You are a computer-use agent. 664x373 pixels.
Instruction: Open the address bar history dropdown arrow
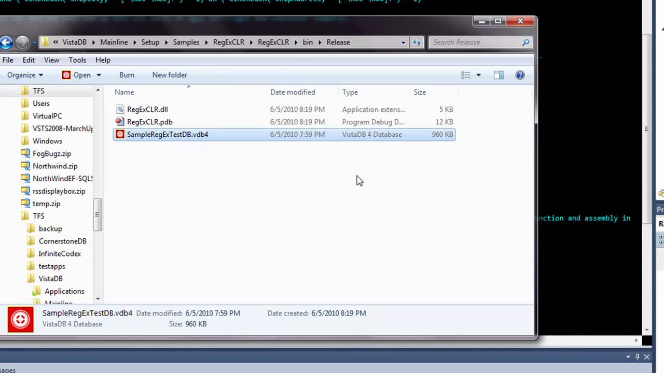(x=404, y=42)
